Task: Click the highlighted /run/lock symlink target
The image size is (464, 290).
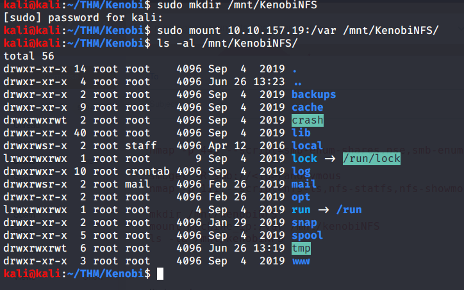Action: pyautogui.click(x=371, y=159)
